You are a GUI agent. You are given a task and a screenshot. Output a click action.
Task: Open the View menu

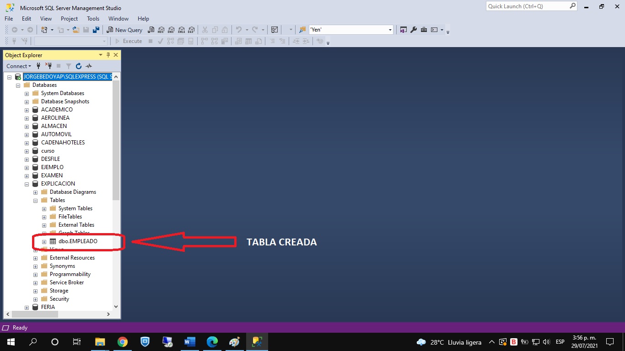pos(46,19)
